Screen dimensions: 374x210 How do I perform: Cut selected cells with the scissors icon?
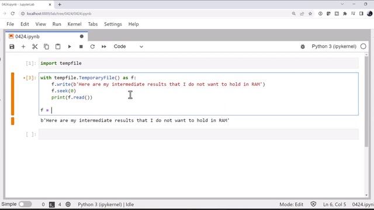(35, 47)
